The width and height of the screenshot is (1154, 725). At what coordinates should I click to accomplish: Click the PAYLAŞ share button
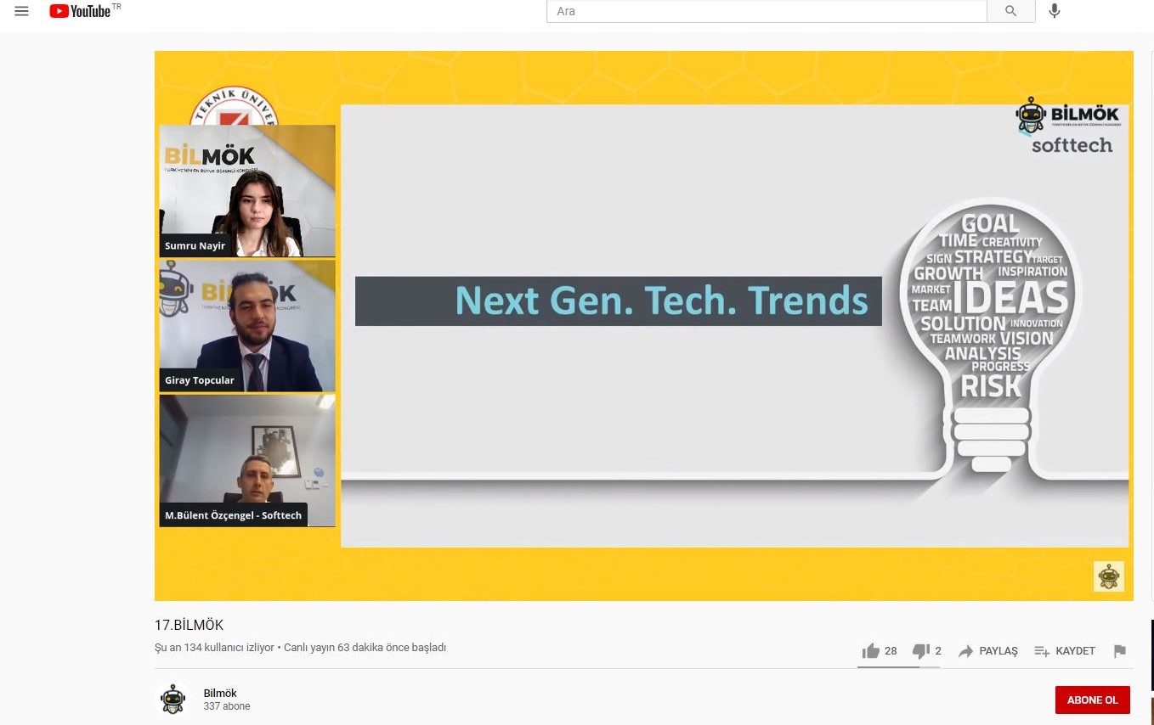pyautogui.click(x=987, y=651)
